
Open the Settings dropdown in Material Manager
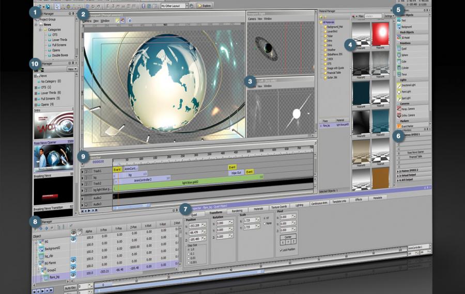coord(389,16)
